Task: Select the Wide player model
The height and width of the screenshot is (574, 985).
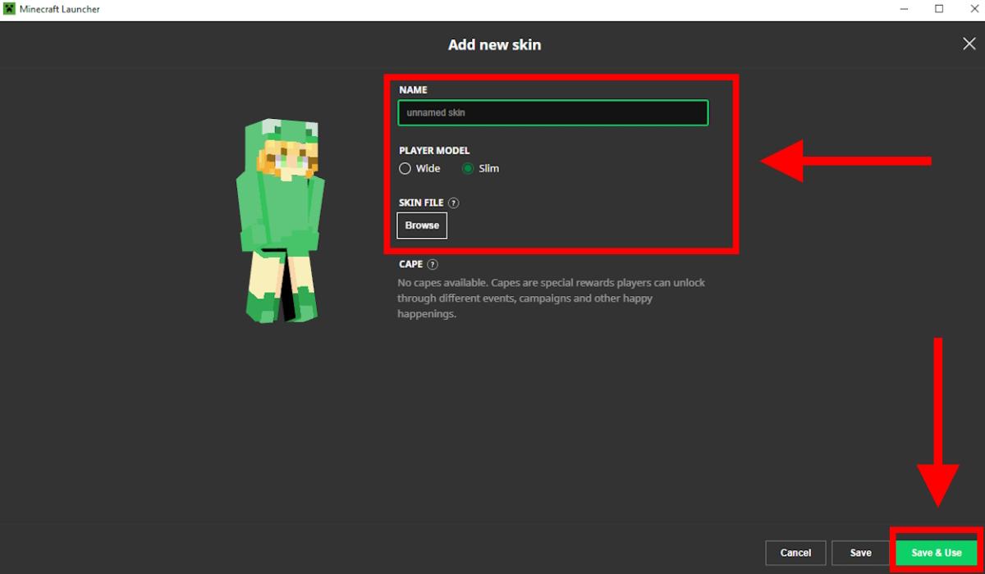Action: coord(405,168)
